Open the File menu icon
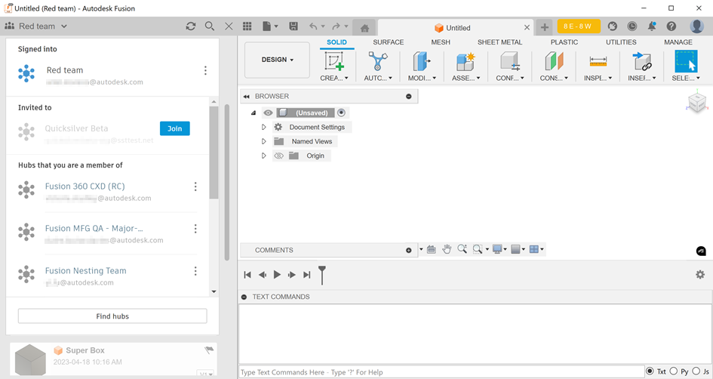713x379 pixels. [x=270, y=26]
